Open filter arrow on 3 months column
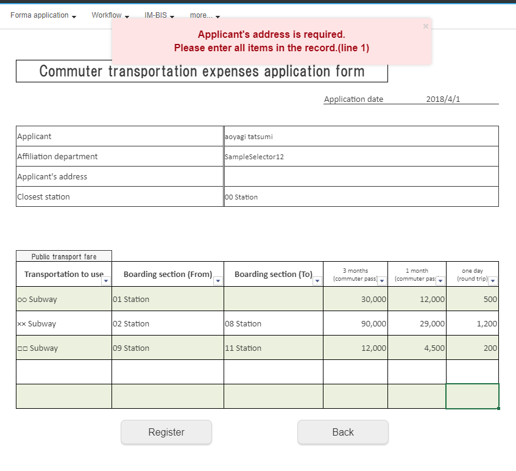516x471 pixels. coord(382,281)
